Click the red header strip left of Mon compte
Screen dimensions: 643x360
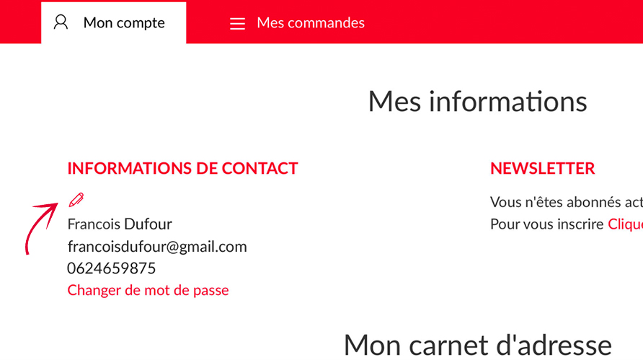20,22
